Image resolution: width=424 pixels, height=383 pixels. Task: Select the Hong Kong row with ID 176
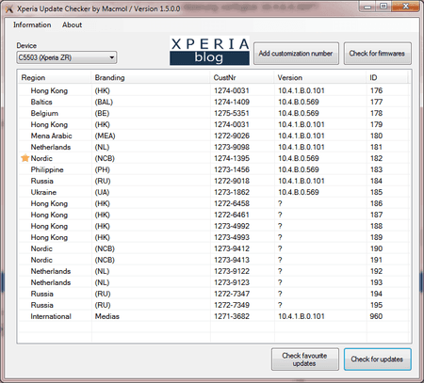pyautogui.click(x=214, y=90)
